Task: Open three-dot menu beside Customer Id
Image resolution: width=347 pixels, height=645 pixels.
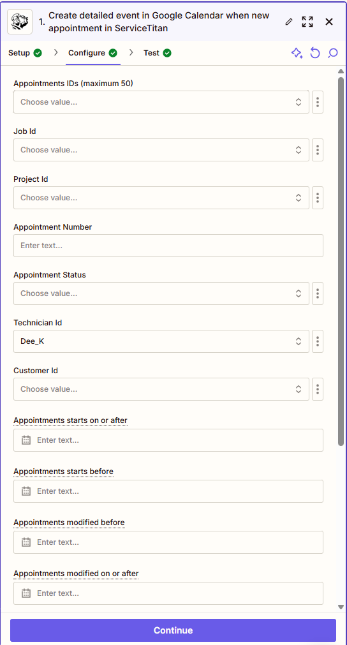Action: (318, 389)
